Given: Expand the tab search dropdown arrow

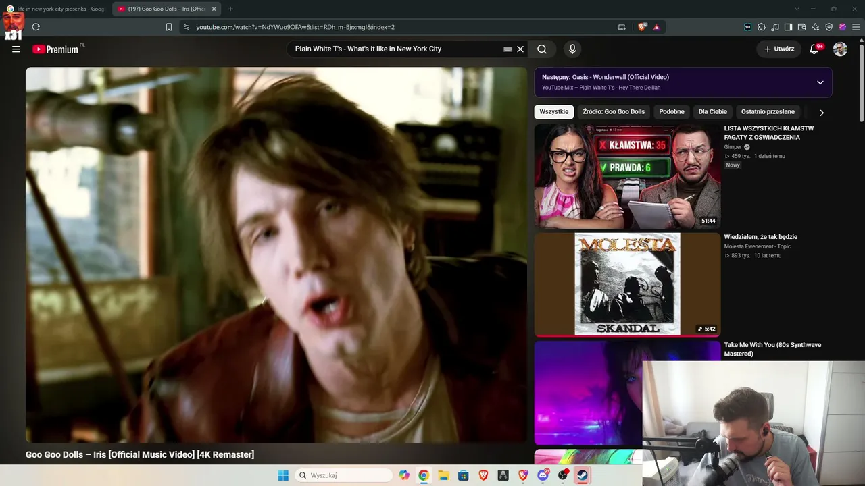Looking at the screenshot, I should [x=797, y=9].
